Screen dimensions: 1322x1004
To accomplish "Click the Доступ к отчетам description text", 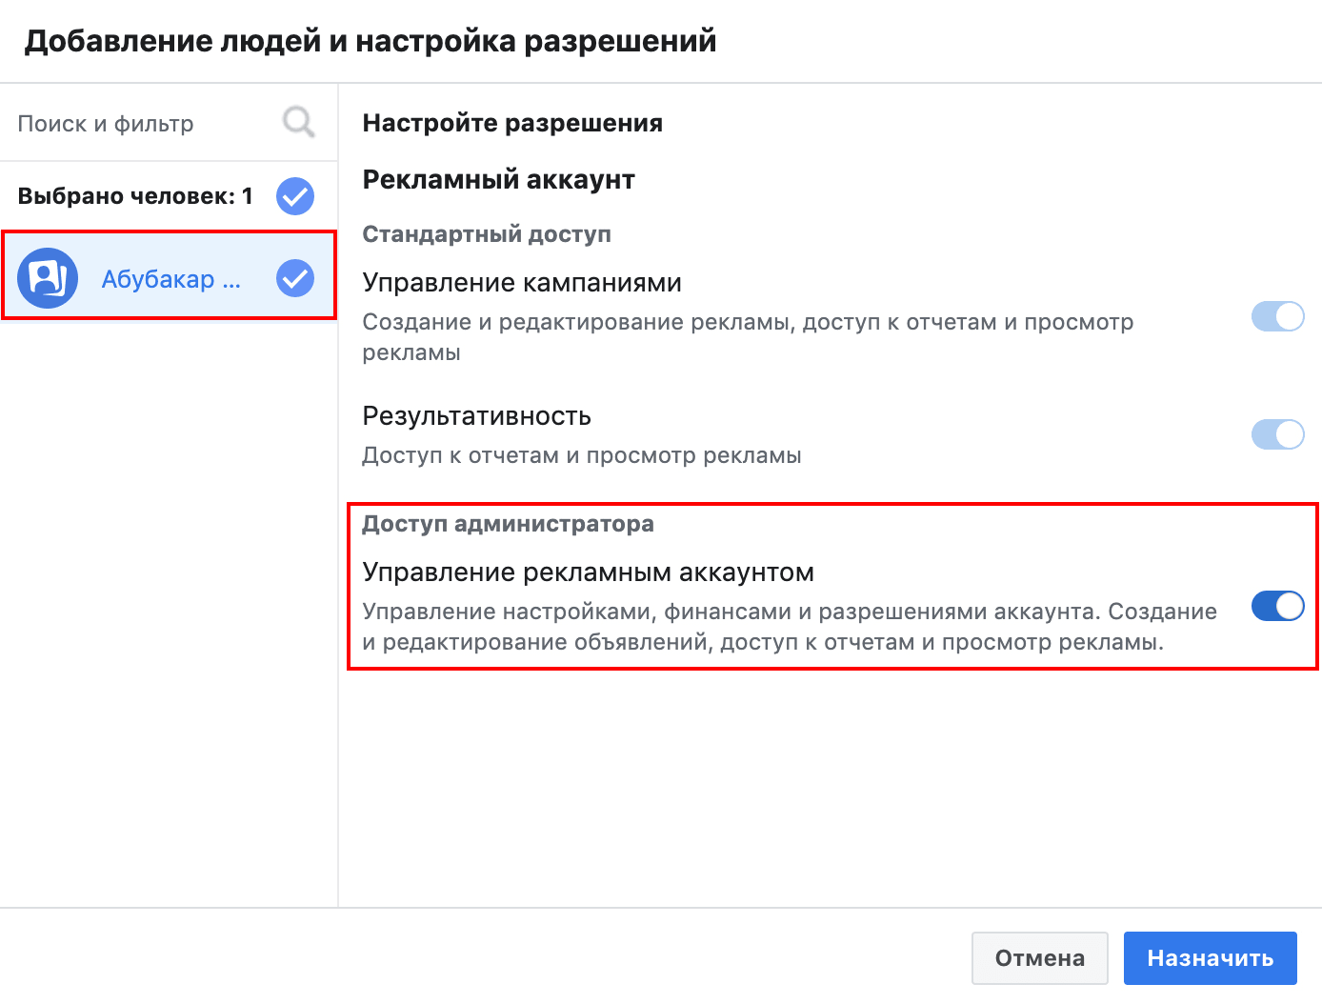I will coord(581,455).
